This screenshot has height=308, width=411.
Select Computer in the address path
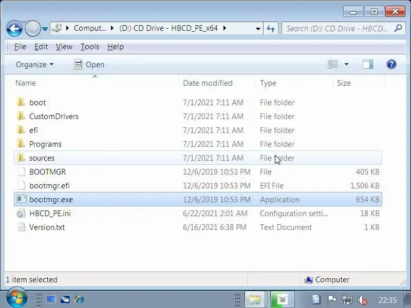point(89,28)
